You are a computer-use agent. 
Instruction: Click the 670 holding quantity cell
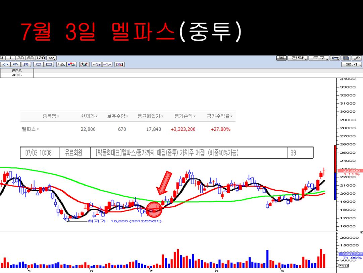pyautogui.click(x=122, y=129)
